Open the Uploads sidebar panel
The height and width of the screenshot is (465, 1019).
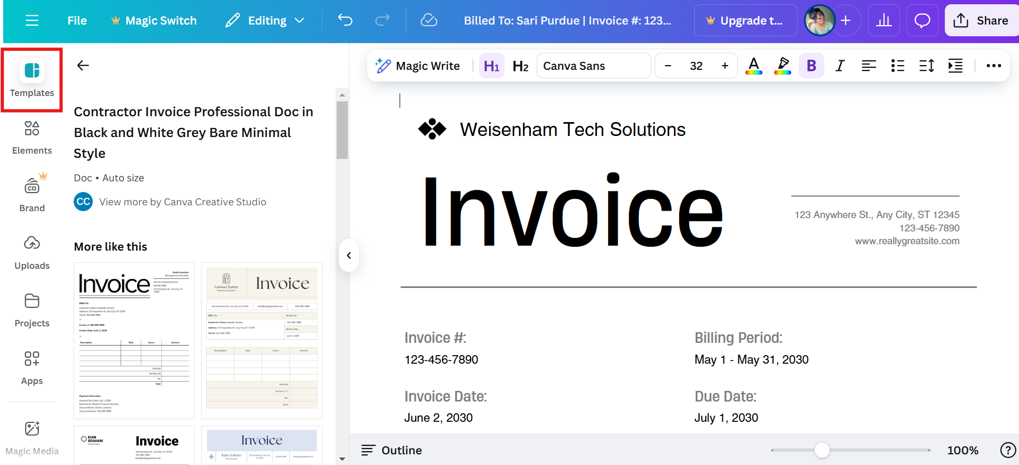32,253
